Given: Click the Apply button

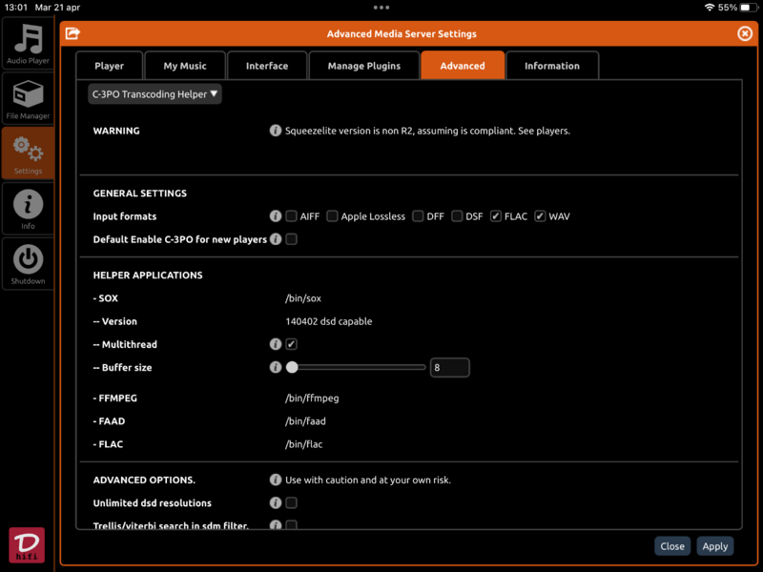Looking at the screenshot, I should tap(714, 546).
